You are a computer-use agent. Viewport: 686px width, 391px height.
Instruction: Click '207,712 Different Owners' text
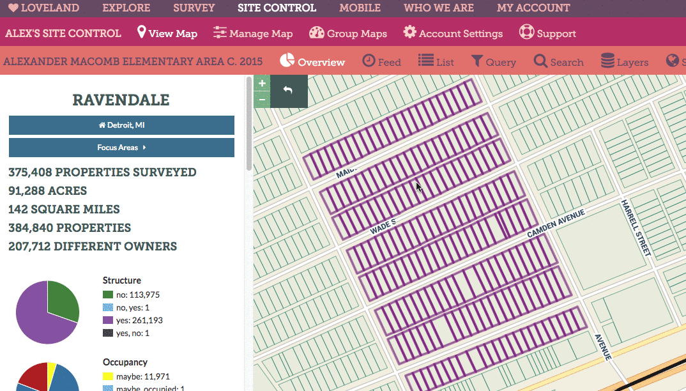point(93,247)
